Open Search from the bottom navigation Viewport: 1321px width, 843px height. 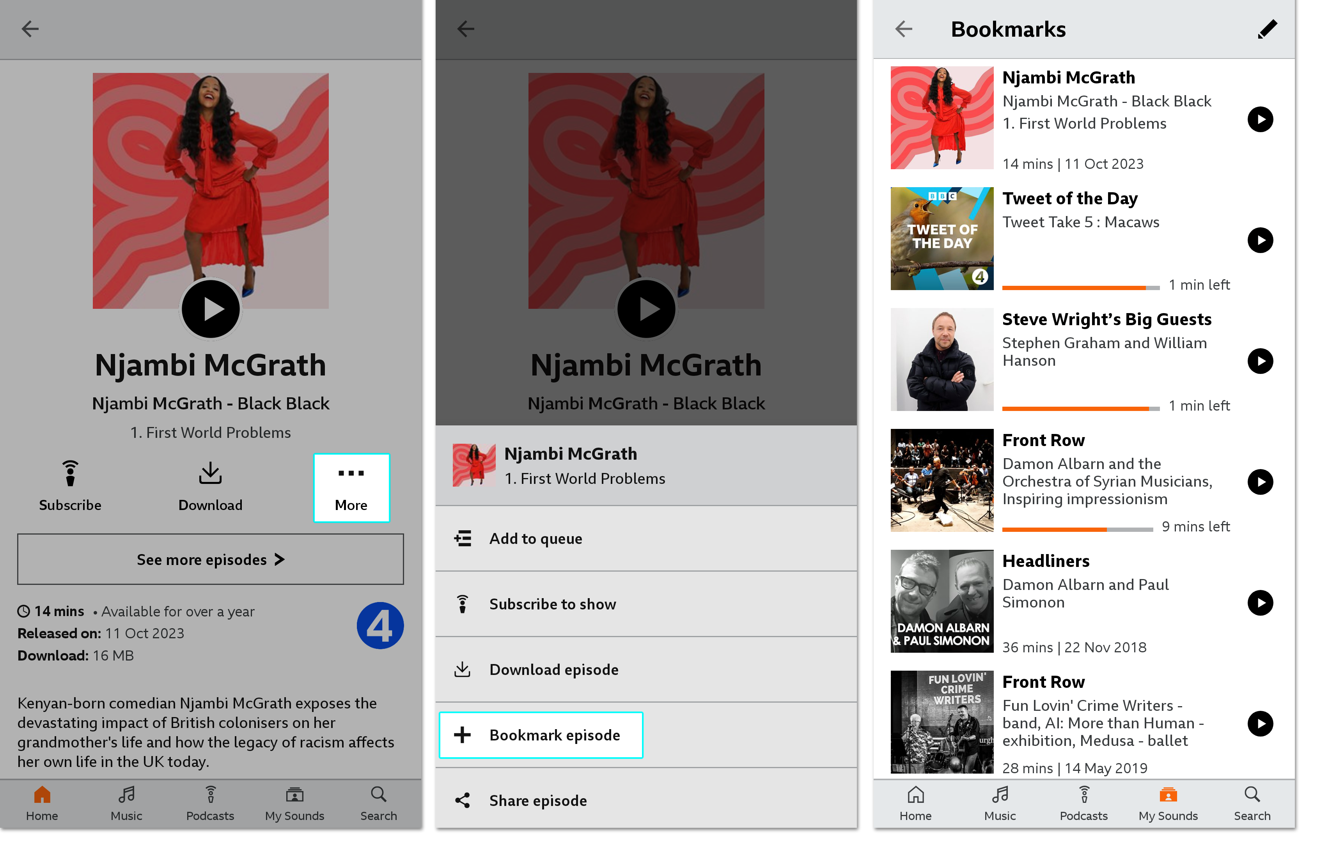pyautogui.click(x=378, y=802)
